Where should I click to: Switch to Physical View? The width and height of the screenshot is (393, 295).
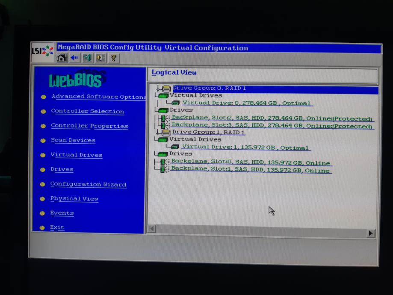click(x=74, y=199)
